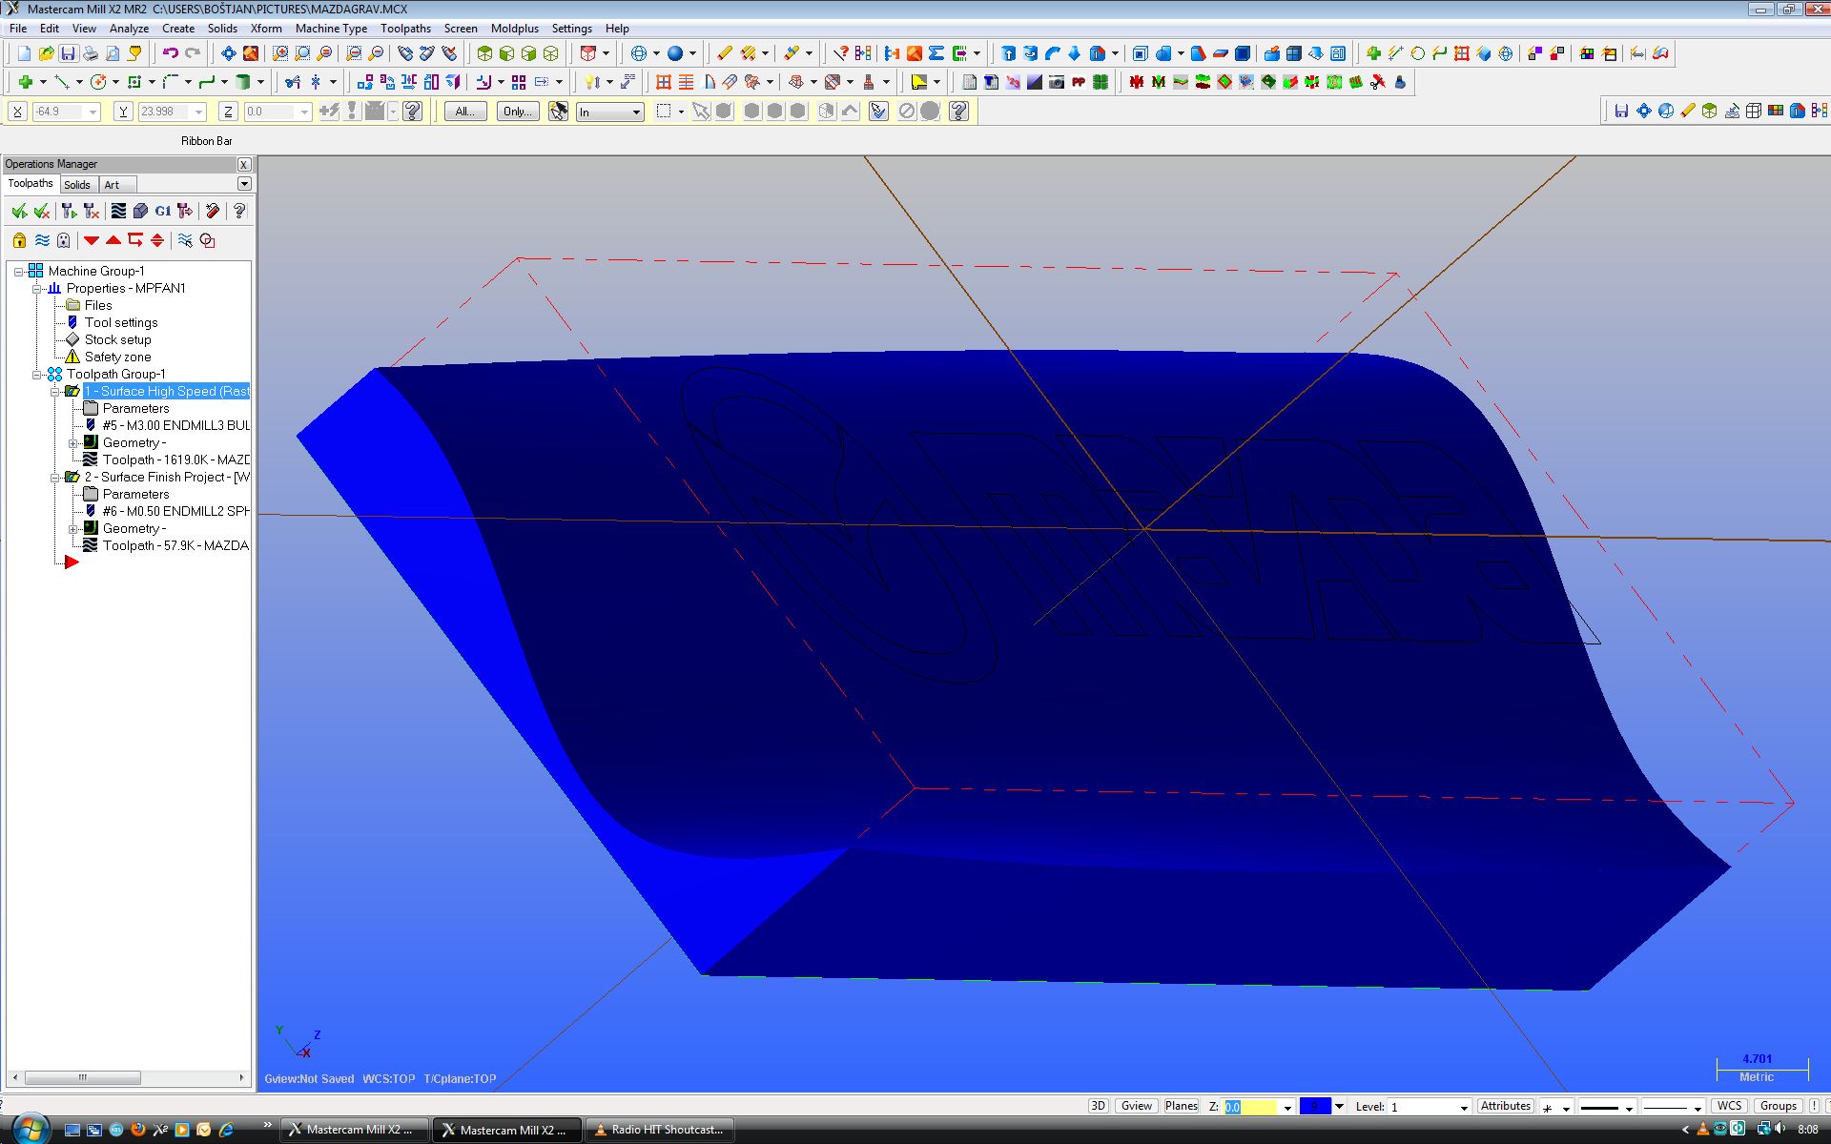Toggle 3D construction mode button
The width and height of the screenshot is (1831, 1144).
tap(1098, 1106)
